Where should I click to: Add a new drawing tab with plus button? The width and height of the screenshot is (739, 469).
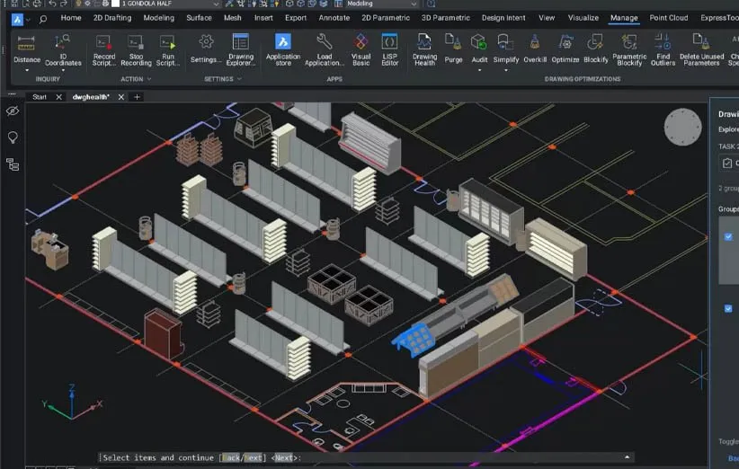pos(138,97)
